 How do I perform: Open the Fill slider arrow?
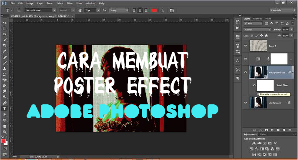click(x=291, y=36)
